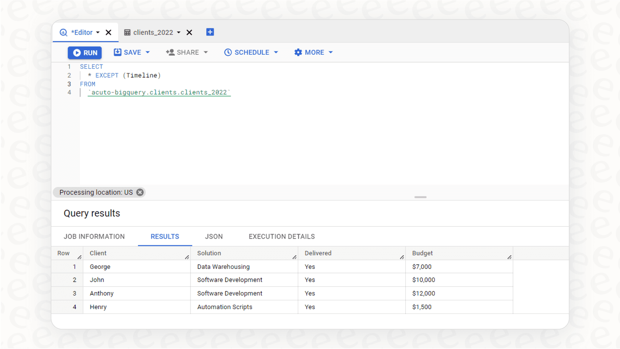
Task: Open JOB INFORMATION view
Action: coord(94,236)
